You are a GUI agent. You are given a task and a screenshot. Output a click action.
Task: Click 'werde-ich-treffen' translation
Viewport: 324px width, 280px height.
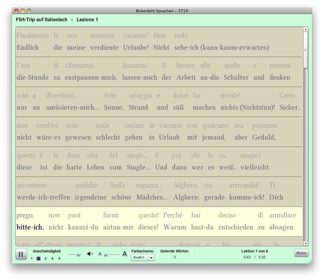click(43, 197)
